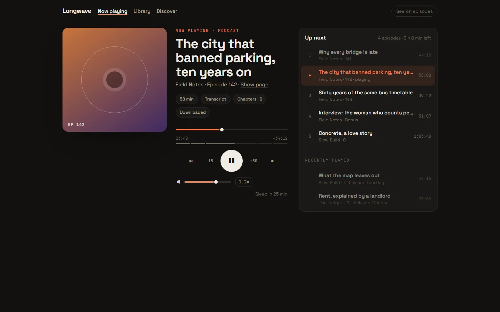Skip to next episode icon

(x=272, y=161)
